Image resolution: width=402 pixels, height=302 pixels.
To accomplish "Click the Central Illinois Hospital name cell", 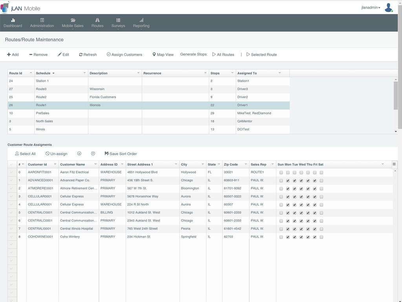I will point(79,228).
